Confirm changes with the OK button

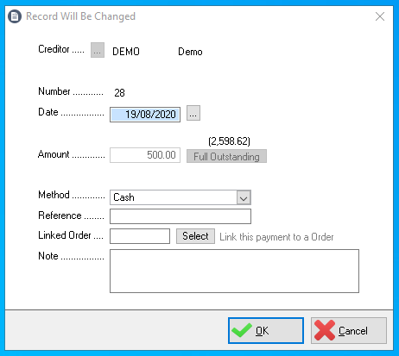pos(266,330)
